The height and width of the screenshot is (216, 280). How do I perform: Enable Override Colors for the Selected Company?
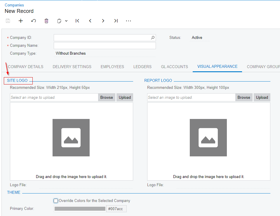pos(56,201)
